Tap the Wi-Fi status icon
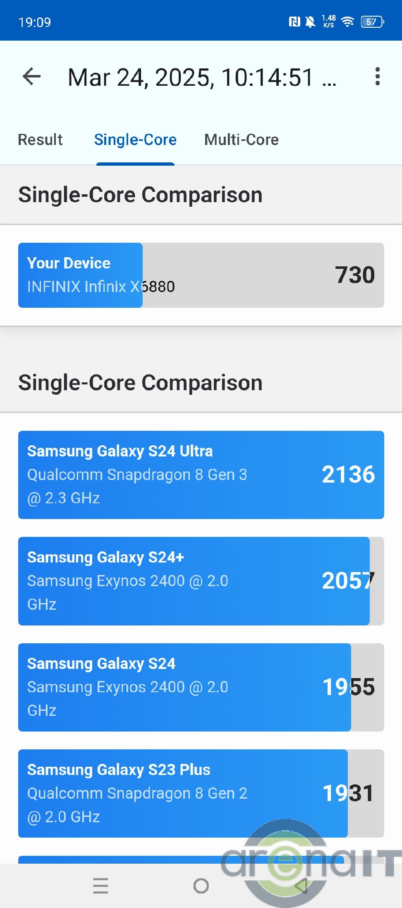The image size is (402, 908). click(348, 22)
